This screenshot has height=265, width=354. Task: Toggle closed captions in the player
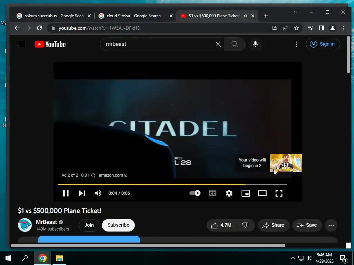213,193
